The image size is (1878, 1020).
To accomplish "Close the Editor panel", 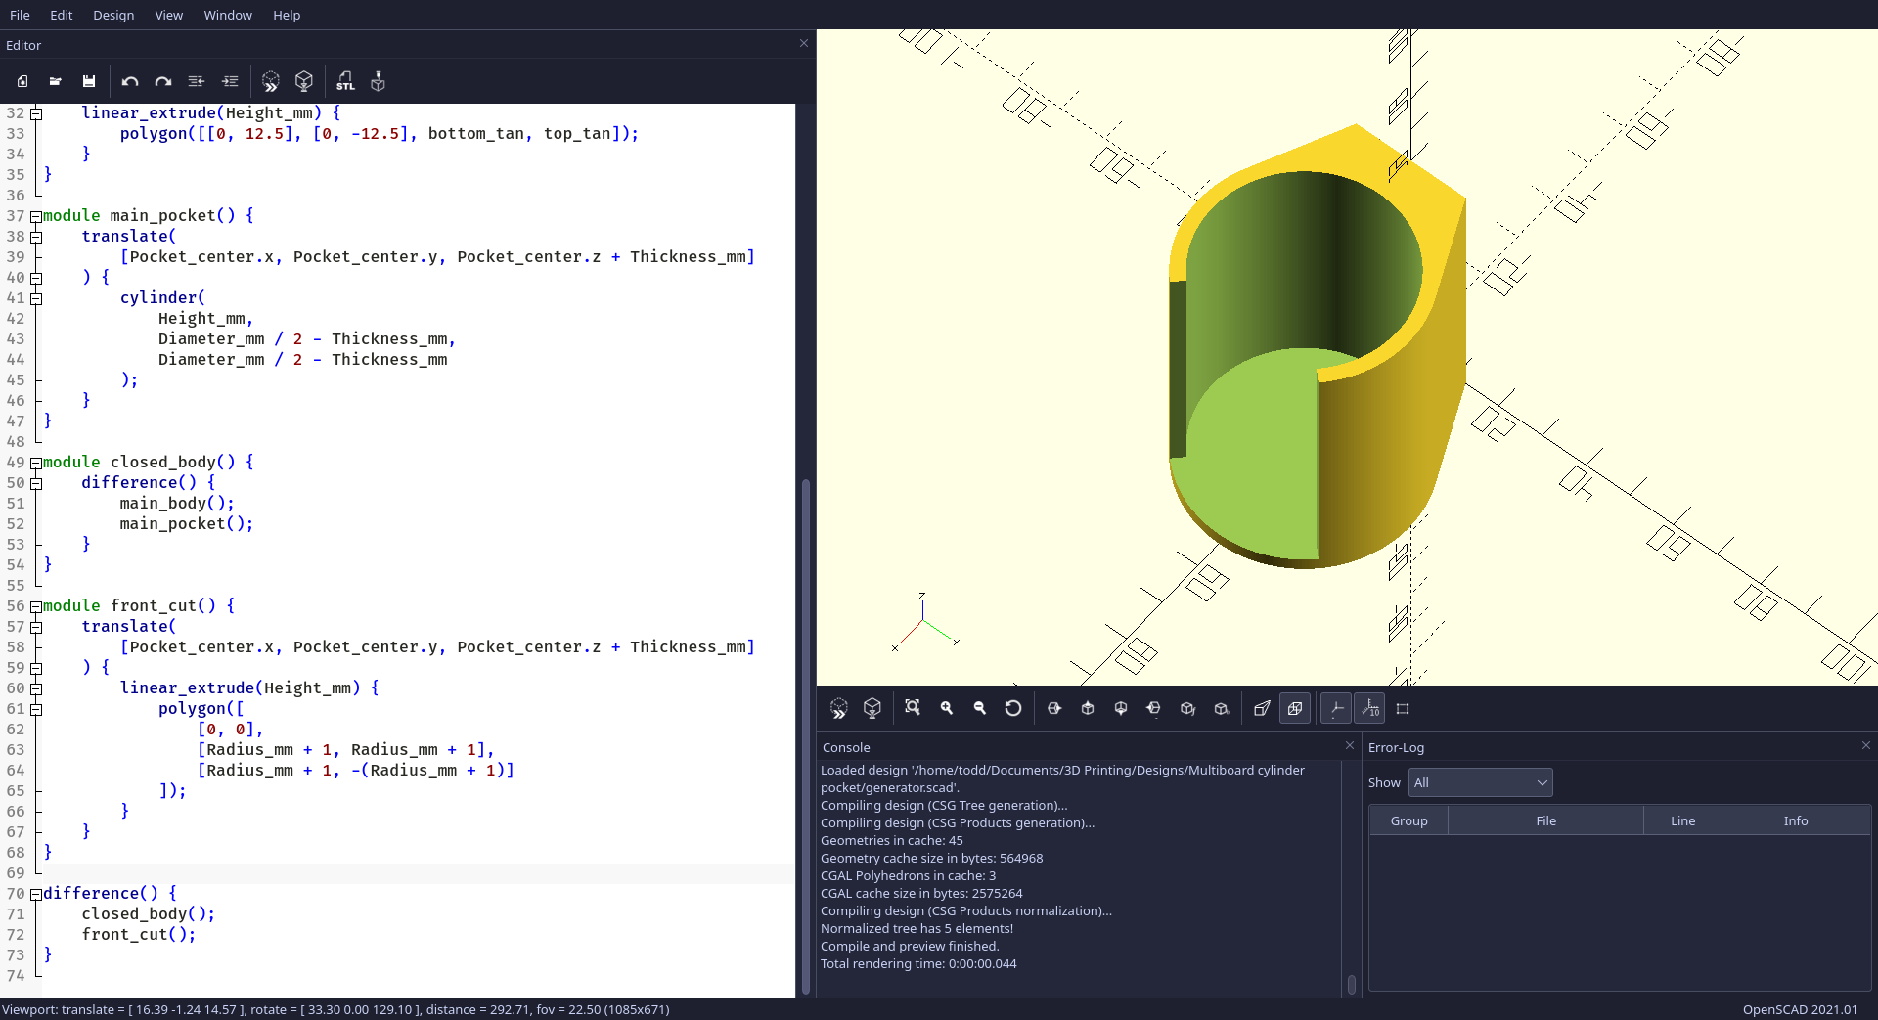I will tap(804, 43).
